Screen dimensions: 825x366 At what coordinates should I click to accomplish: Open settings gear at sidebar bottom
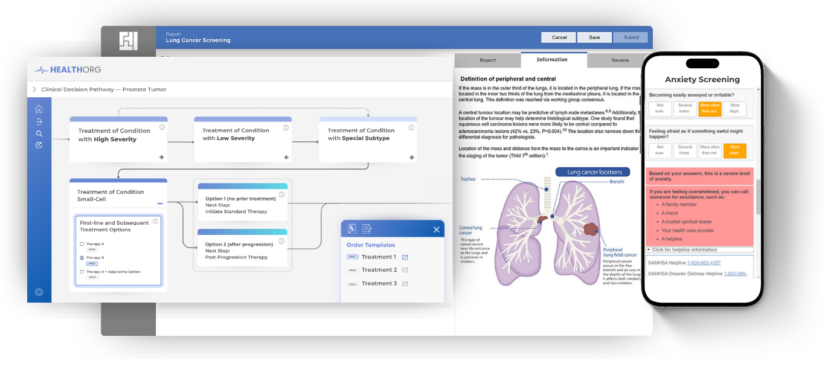pos(39,292)
